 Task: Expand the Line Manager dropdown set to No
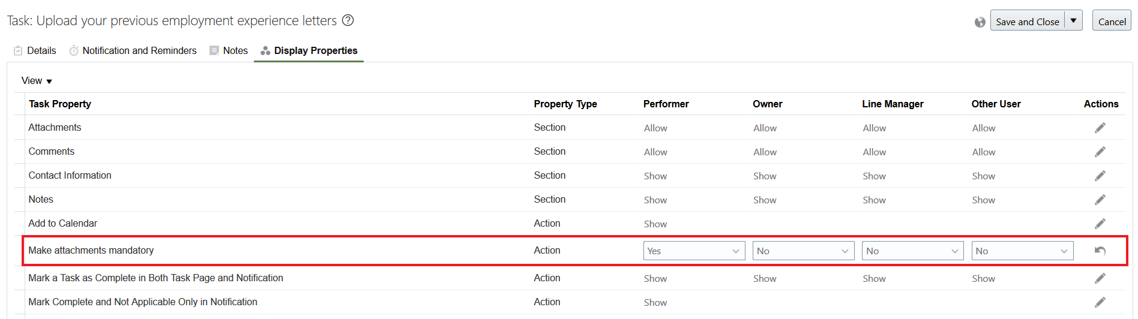point(912,251)
